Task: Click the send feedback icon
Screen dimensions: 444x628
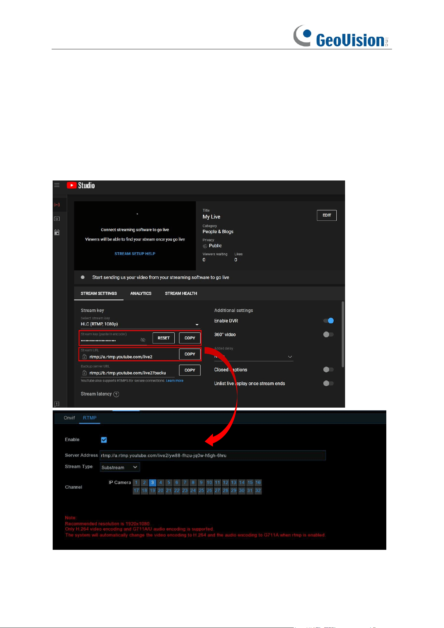Action: coord(57,404)
